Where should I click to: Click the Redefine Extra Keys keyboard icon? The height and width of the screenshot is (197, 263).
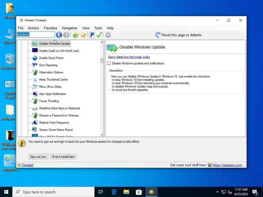pyautogui.click(x=35, y=109)
